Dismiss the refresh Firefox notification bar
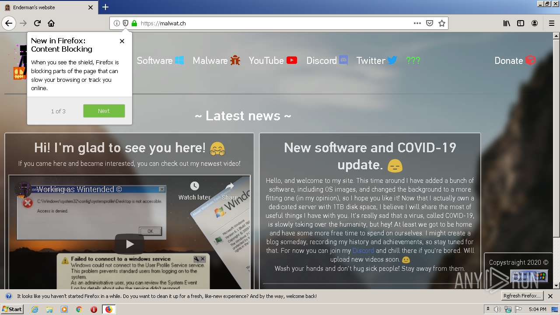 tap(550, 296)
